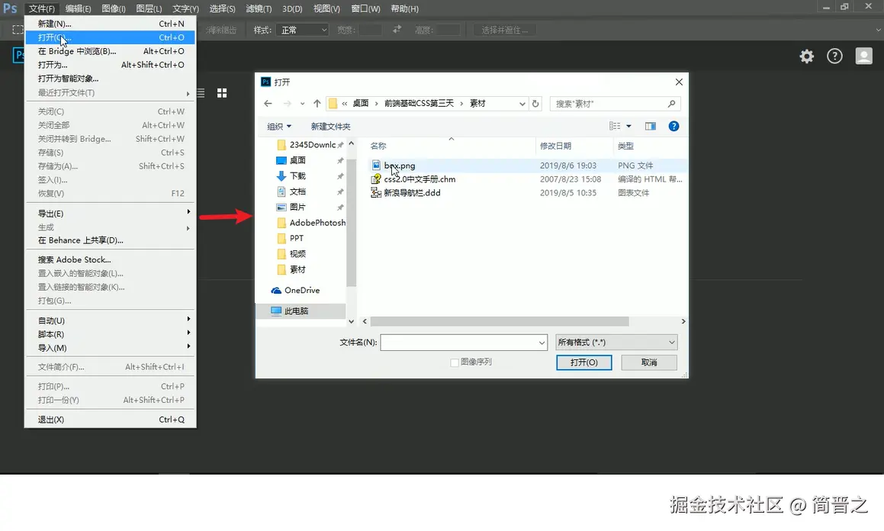884x531 pixels.
Task: Open the 图层(L) menu
Action: [149, 8]
